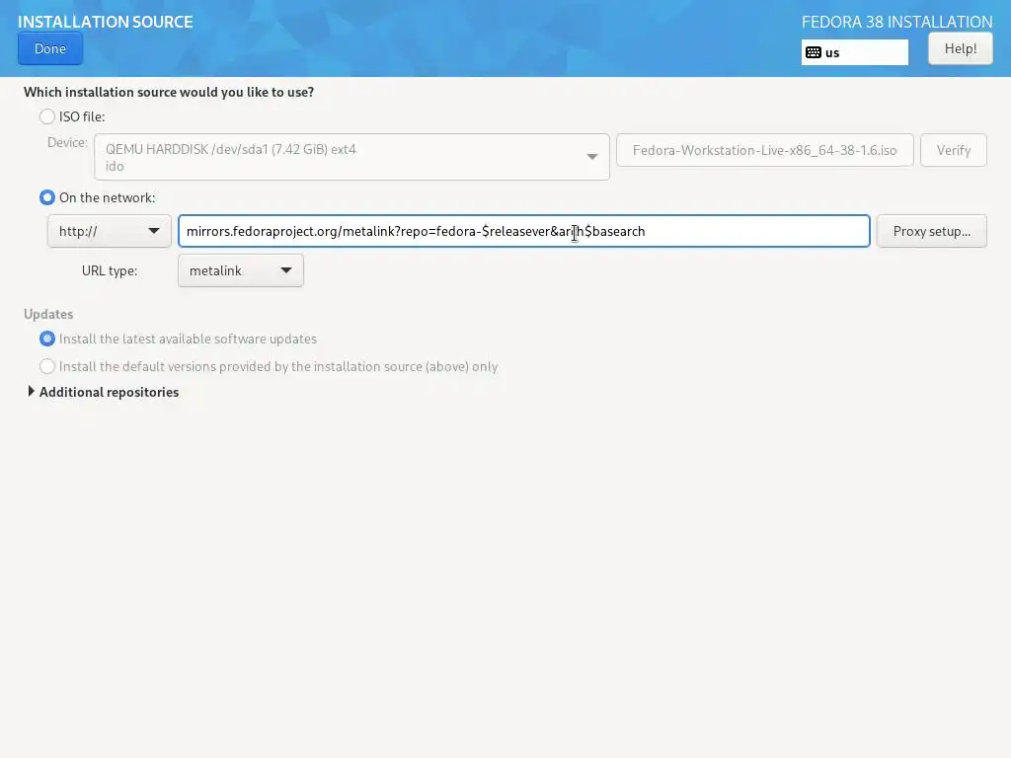Viewport: 1011px width, 758px height.
Task: Click the INSTALLATION SOURCE heading text
Action: (105, 22)
